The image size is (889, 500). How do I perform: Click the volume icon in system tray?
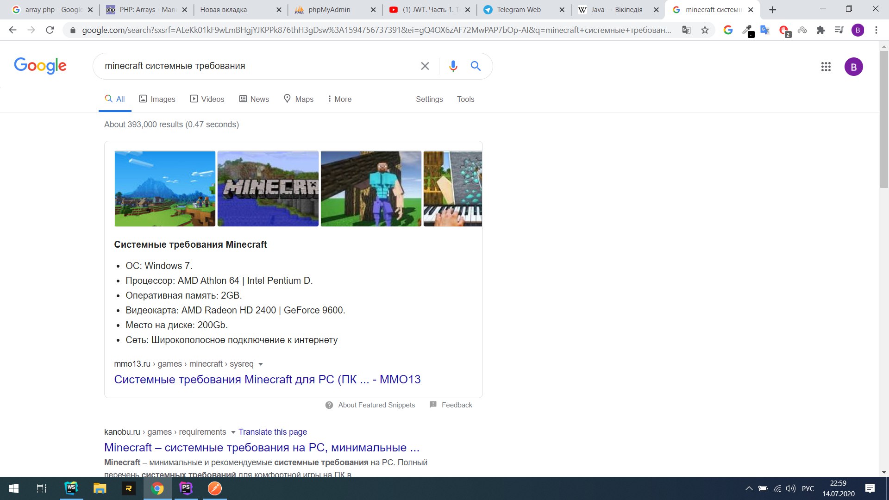(791, 488)
